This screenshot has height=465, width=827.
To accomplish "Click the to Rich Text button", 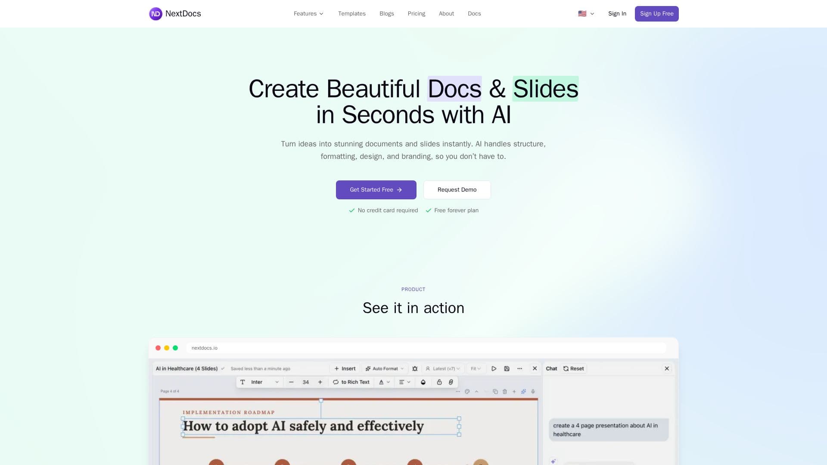I will tap(351, 382).
